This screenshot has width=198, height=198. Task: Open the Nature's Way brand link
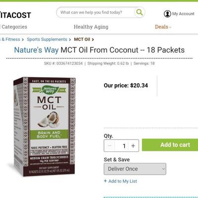click(36, 50)
